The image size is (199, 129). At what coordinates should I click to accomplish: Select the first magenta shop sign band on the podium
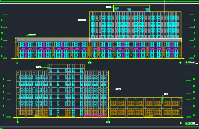pyautogui.click(x=26, y=48)
